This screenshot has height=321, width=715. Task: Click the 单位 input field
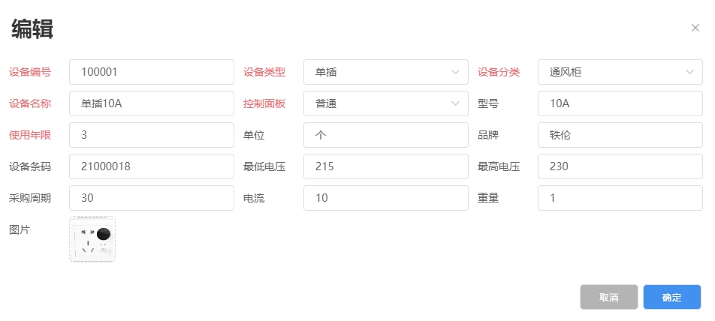(x=385, y=135)
